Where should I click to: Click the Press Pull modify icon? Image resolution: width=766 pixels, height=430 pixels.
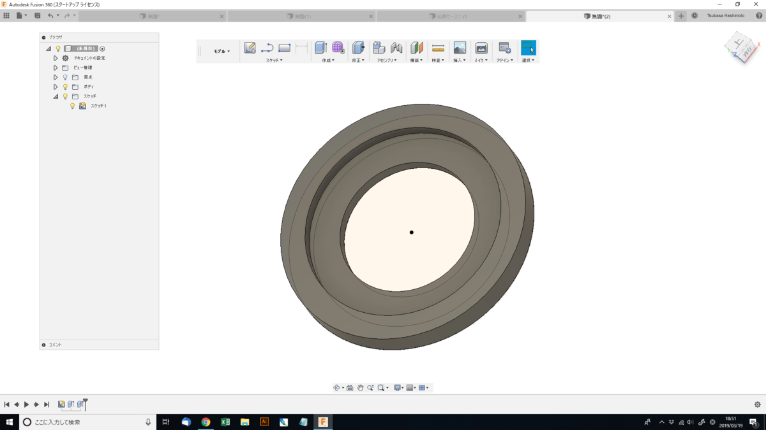358,48
